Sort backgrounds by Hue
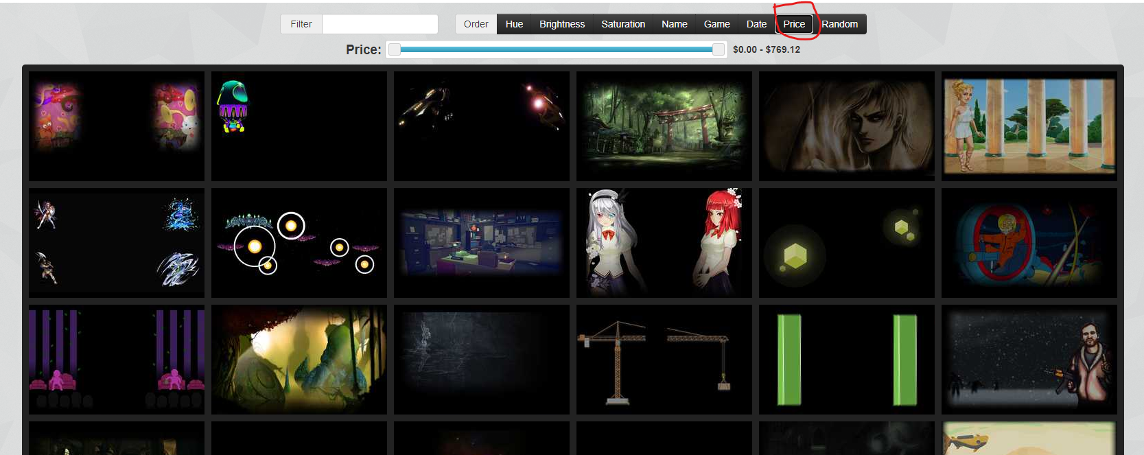 pos(514,24)
